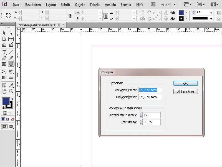
Task: Open the Fenster menu
Action: pyautogui.click(x=126, y=5)
